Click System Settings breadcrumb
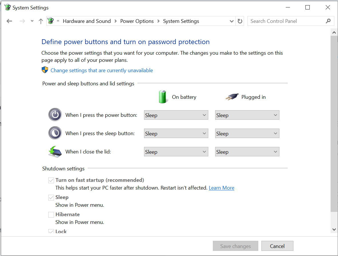Viewport: 338px width, 256px height. tap(181, 21)
